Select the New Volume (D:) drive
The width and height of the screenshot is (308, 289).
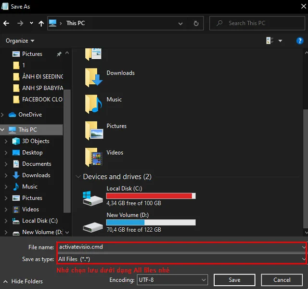[x=139, y=223]
